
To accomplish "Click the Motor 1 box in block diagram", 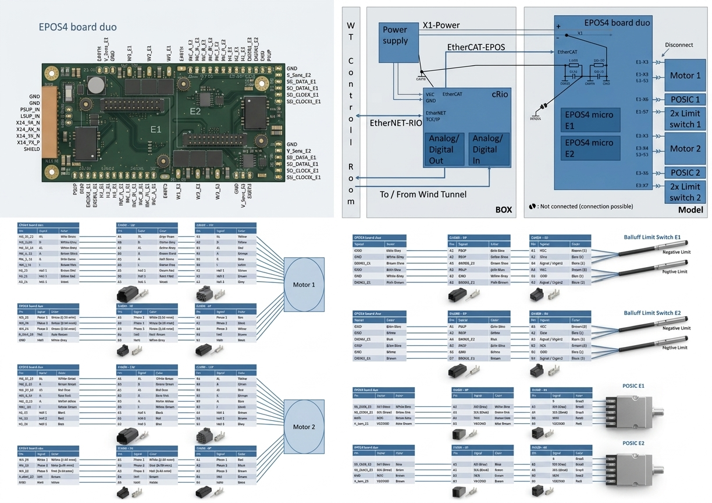I will 685,75.
